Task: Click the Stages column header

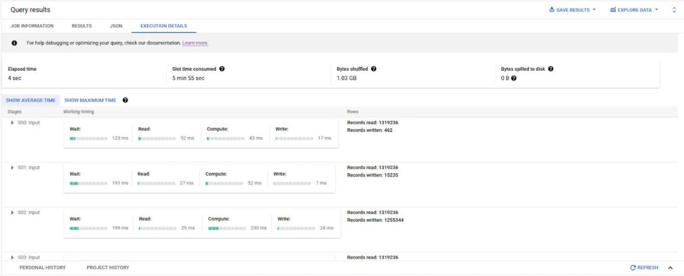Action: coord(15,112)
